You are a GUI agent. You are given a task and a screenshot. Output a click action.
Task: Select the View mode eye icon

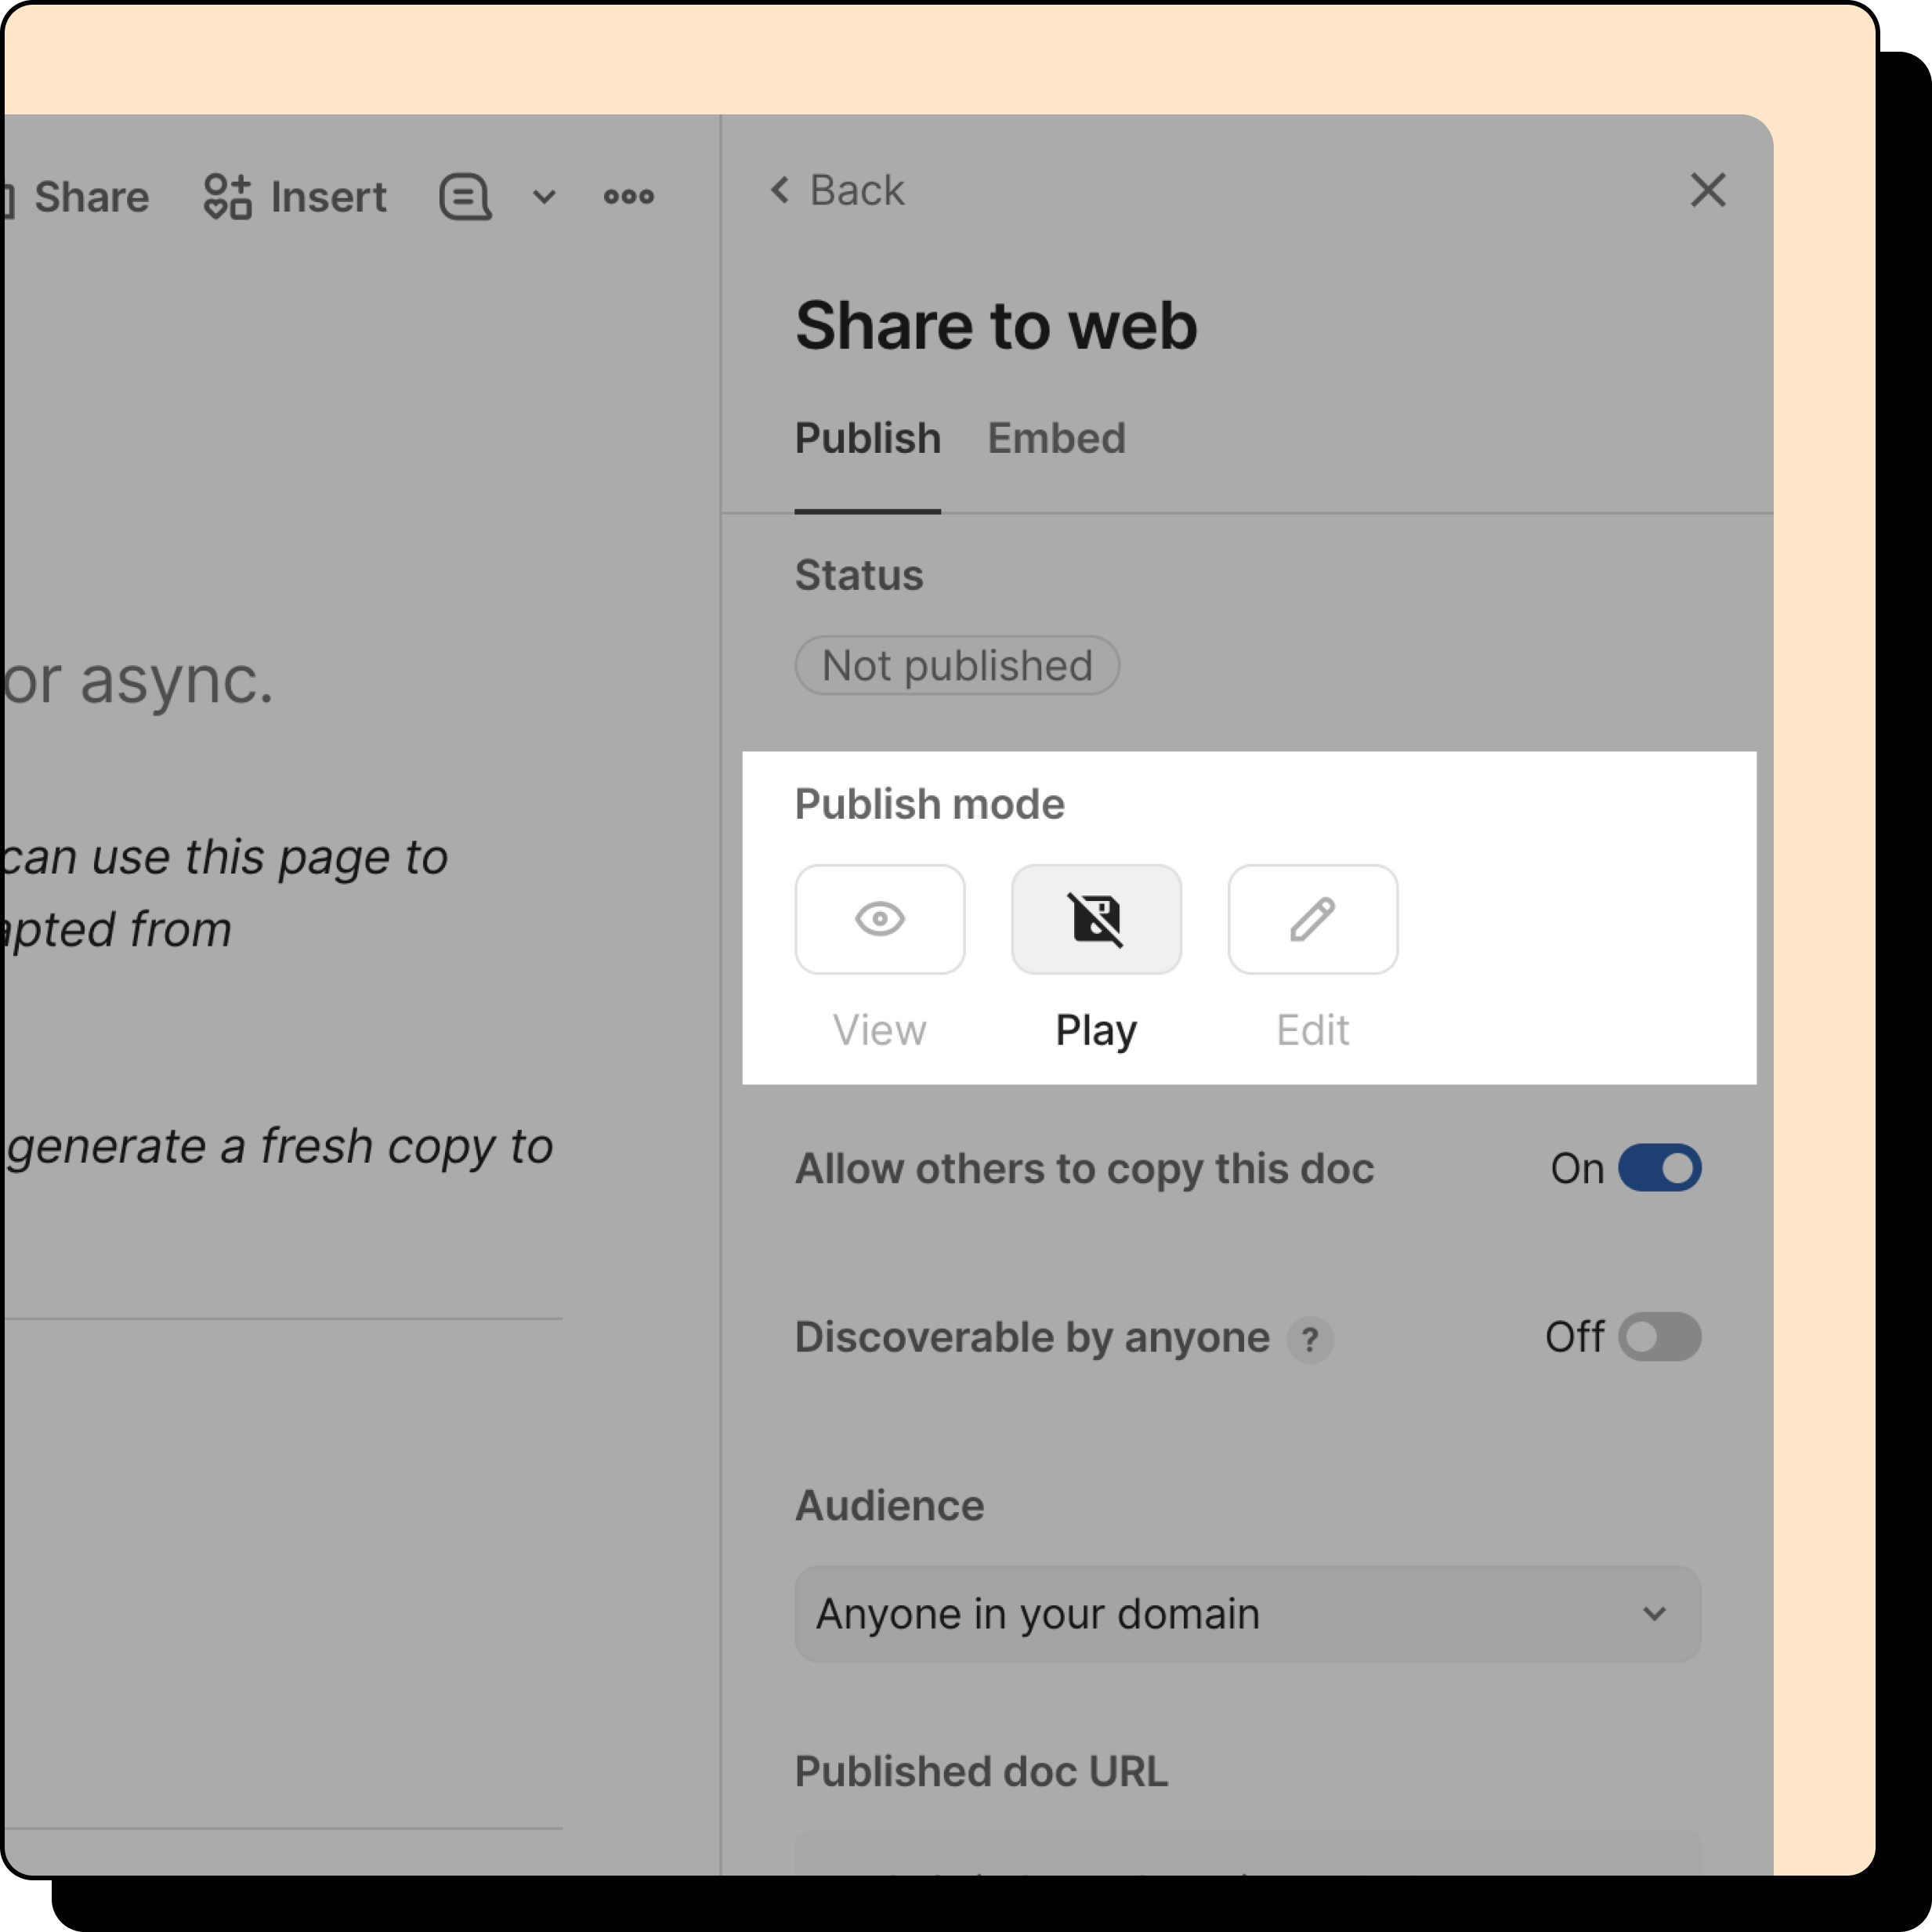[x=879, y=918]
